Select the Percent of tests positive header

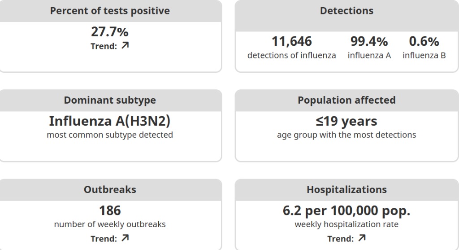[110, 11]
